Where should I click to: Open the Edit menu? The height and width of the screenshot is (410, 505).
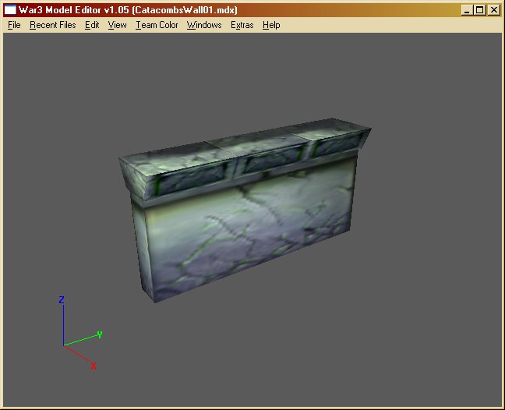coord(92,25)
